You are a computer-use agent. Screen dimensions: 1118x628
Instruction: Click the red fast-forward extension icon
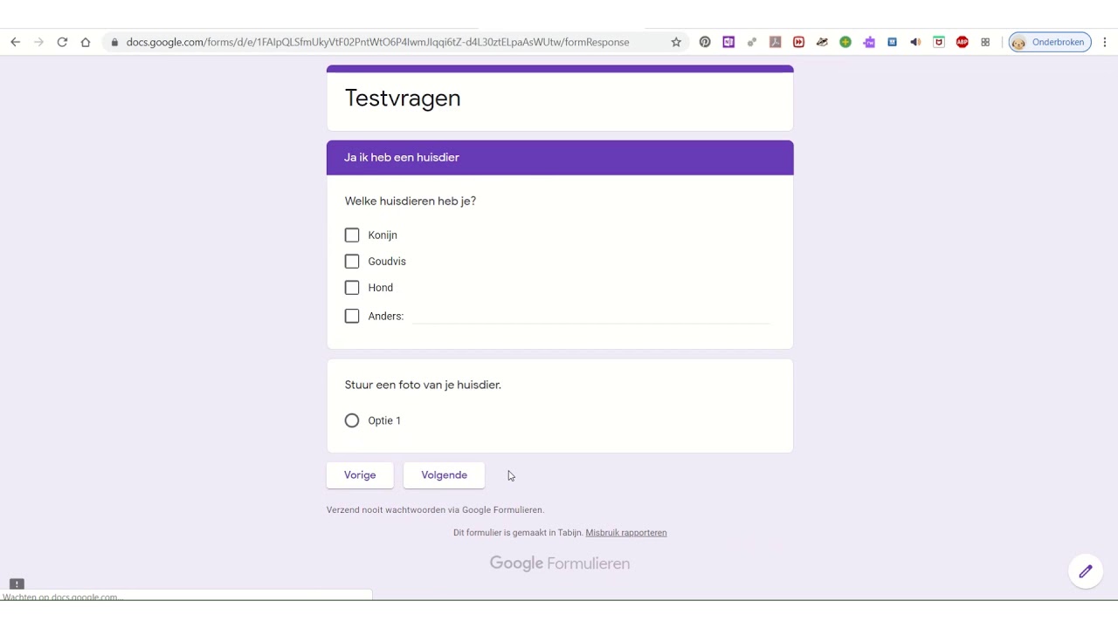pos(798,42)
